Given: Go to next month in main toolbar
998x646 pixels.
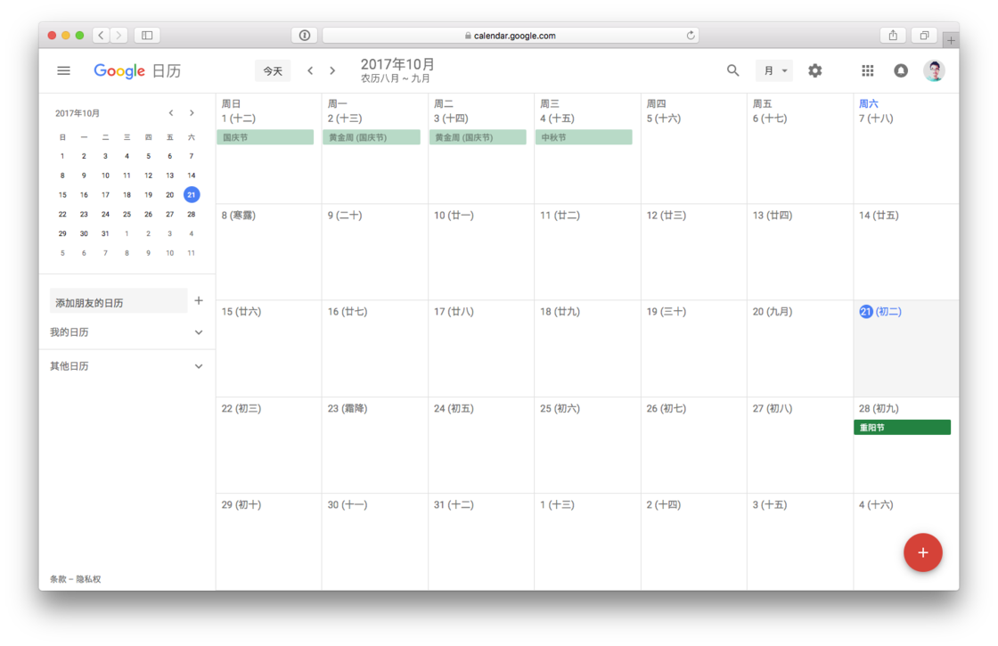Looking at the screenshot, I should (x=332, y=70).
